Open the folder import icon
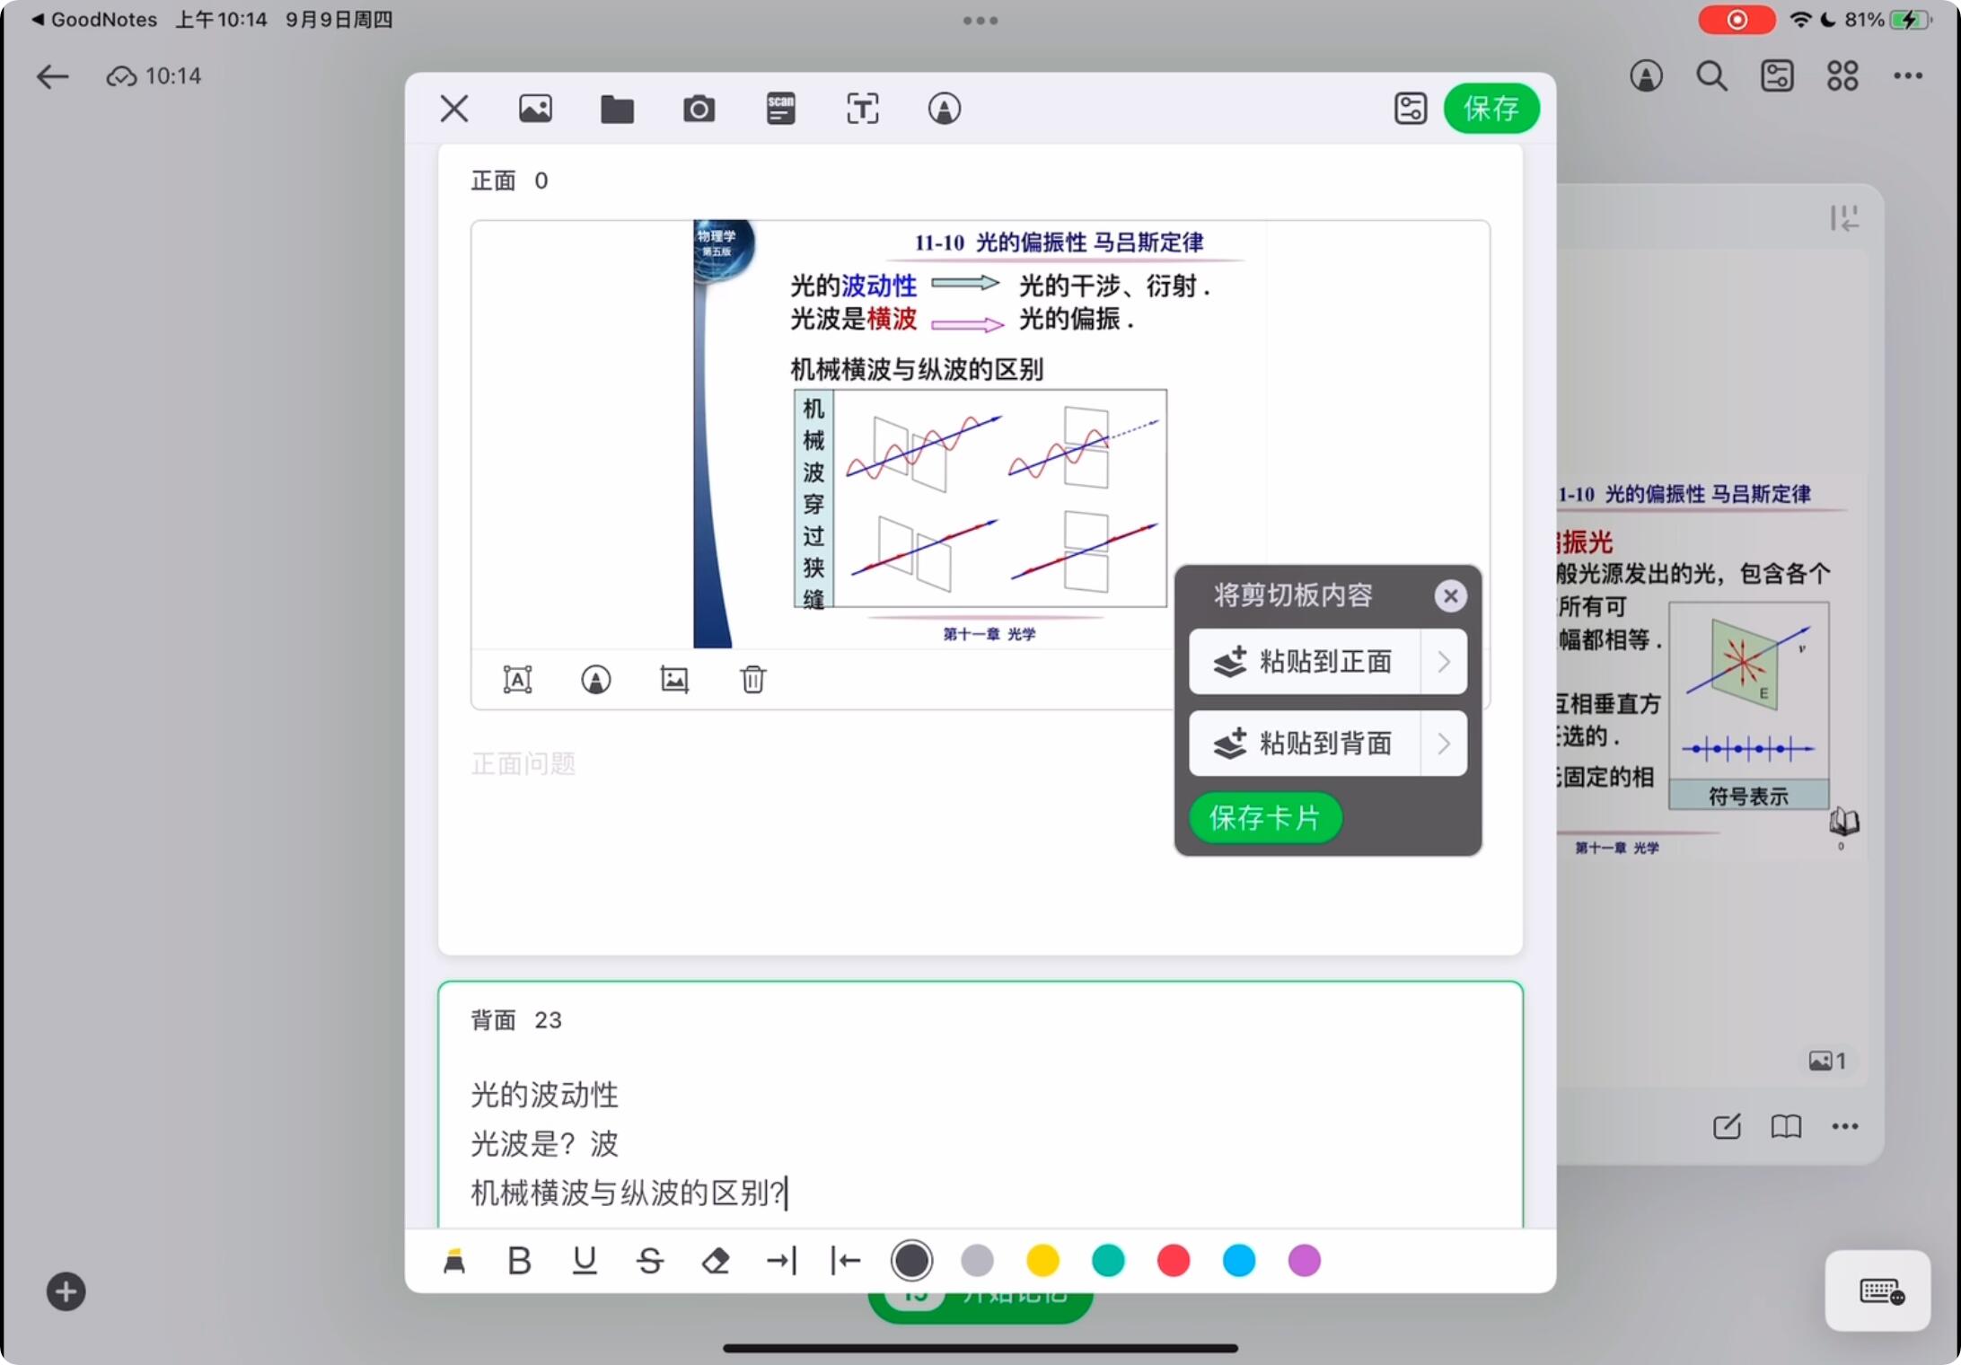Screen dimensions: 1961x1365 tap(617, 110)
